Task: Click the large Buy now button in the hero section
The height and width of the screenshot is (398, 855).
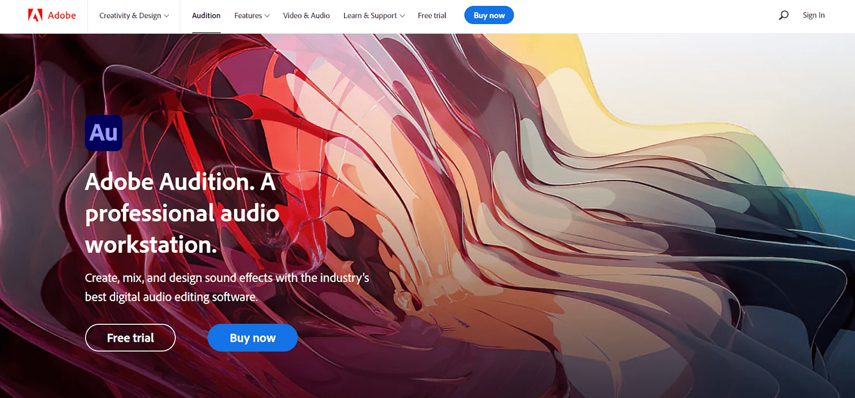Action: 252,338
